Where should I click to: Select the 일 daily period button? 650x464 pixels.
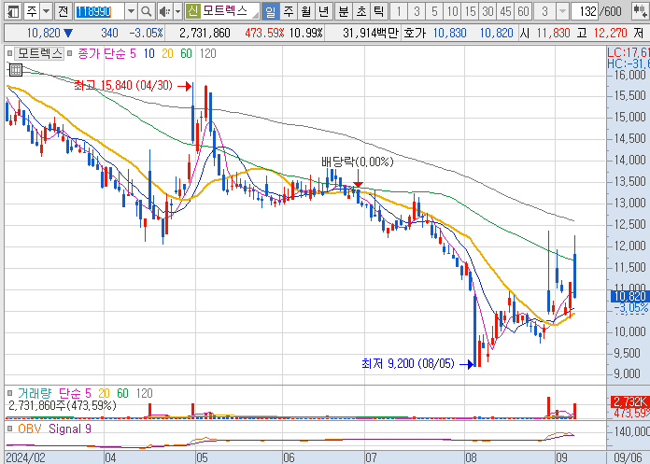click(x=270, y=11)
